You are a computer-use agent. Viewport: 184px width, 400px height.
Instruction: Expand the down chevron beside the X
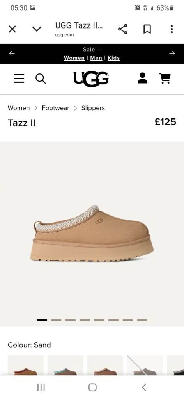pyautogui.click(x=37, y=29)
